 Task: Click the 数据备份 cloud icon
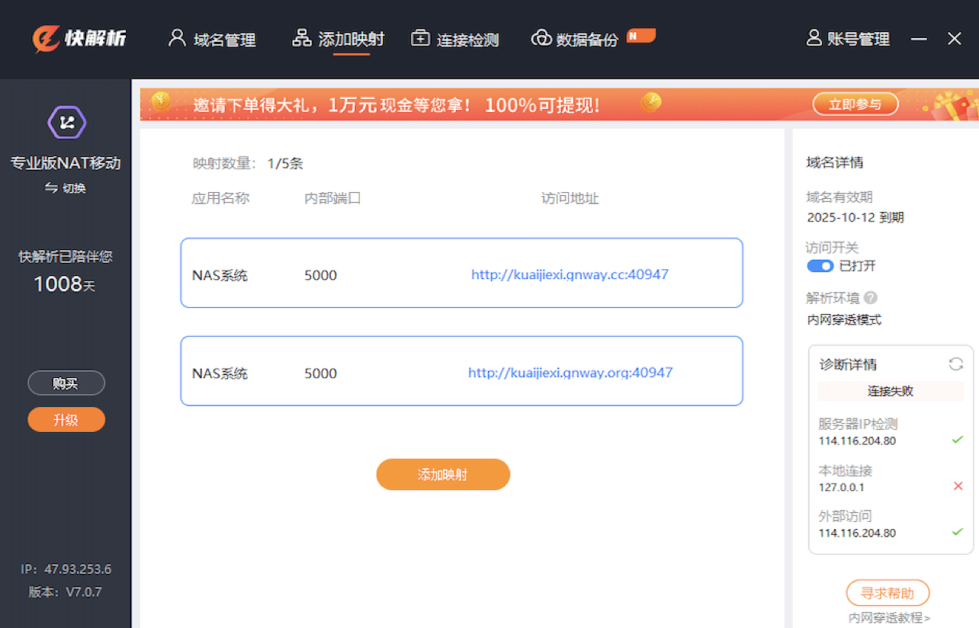[541, 38]
